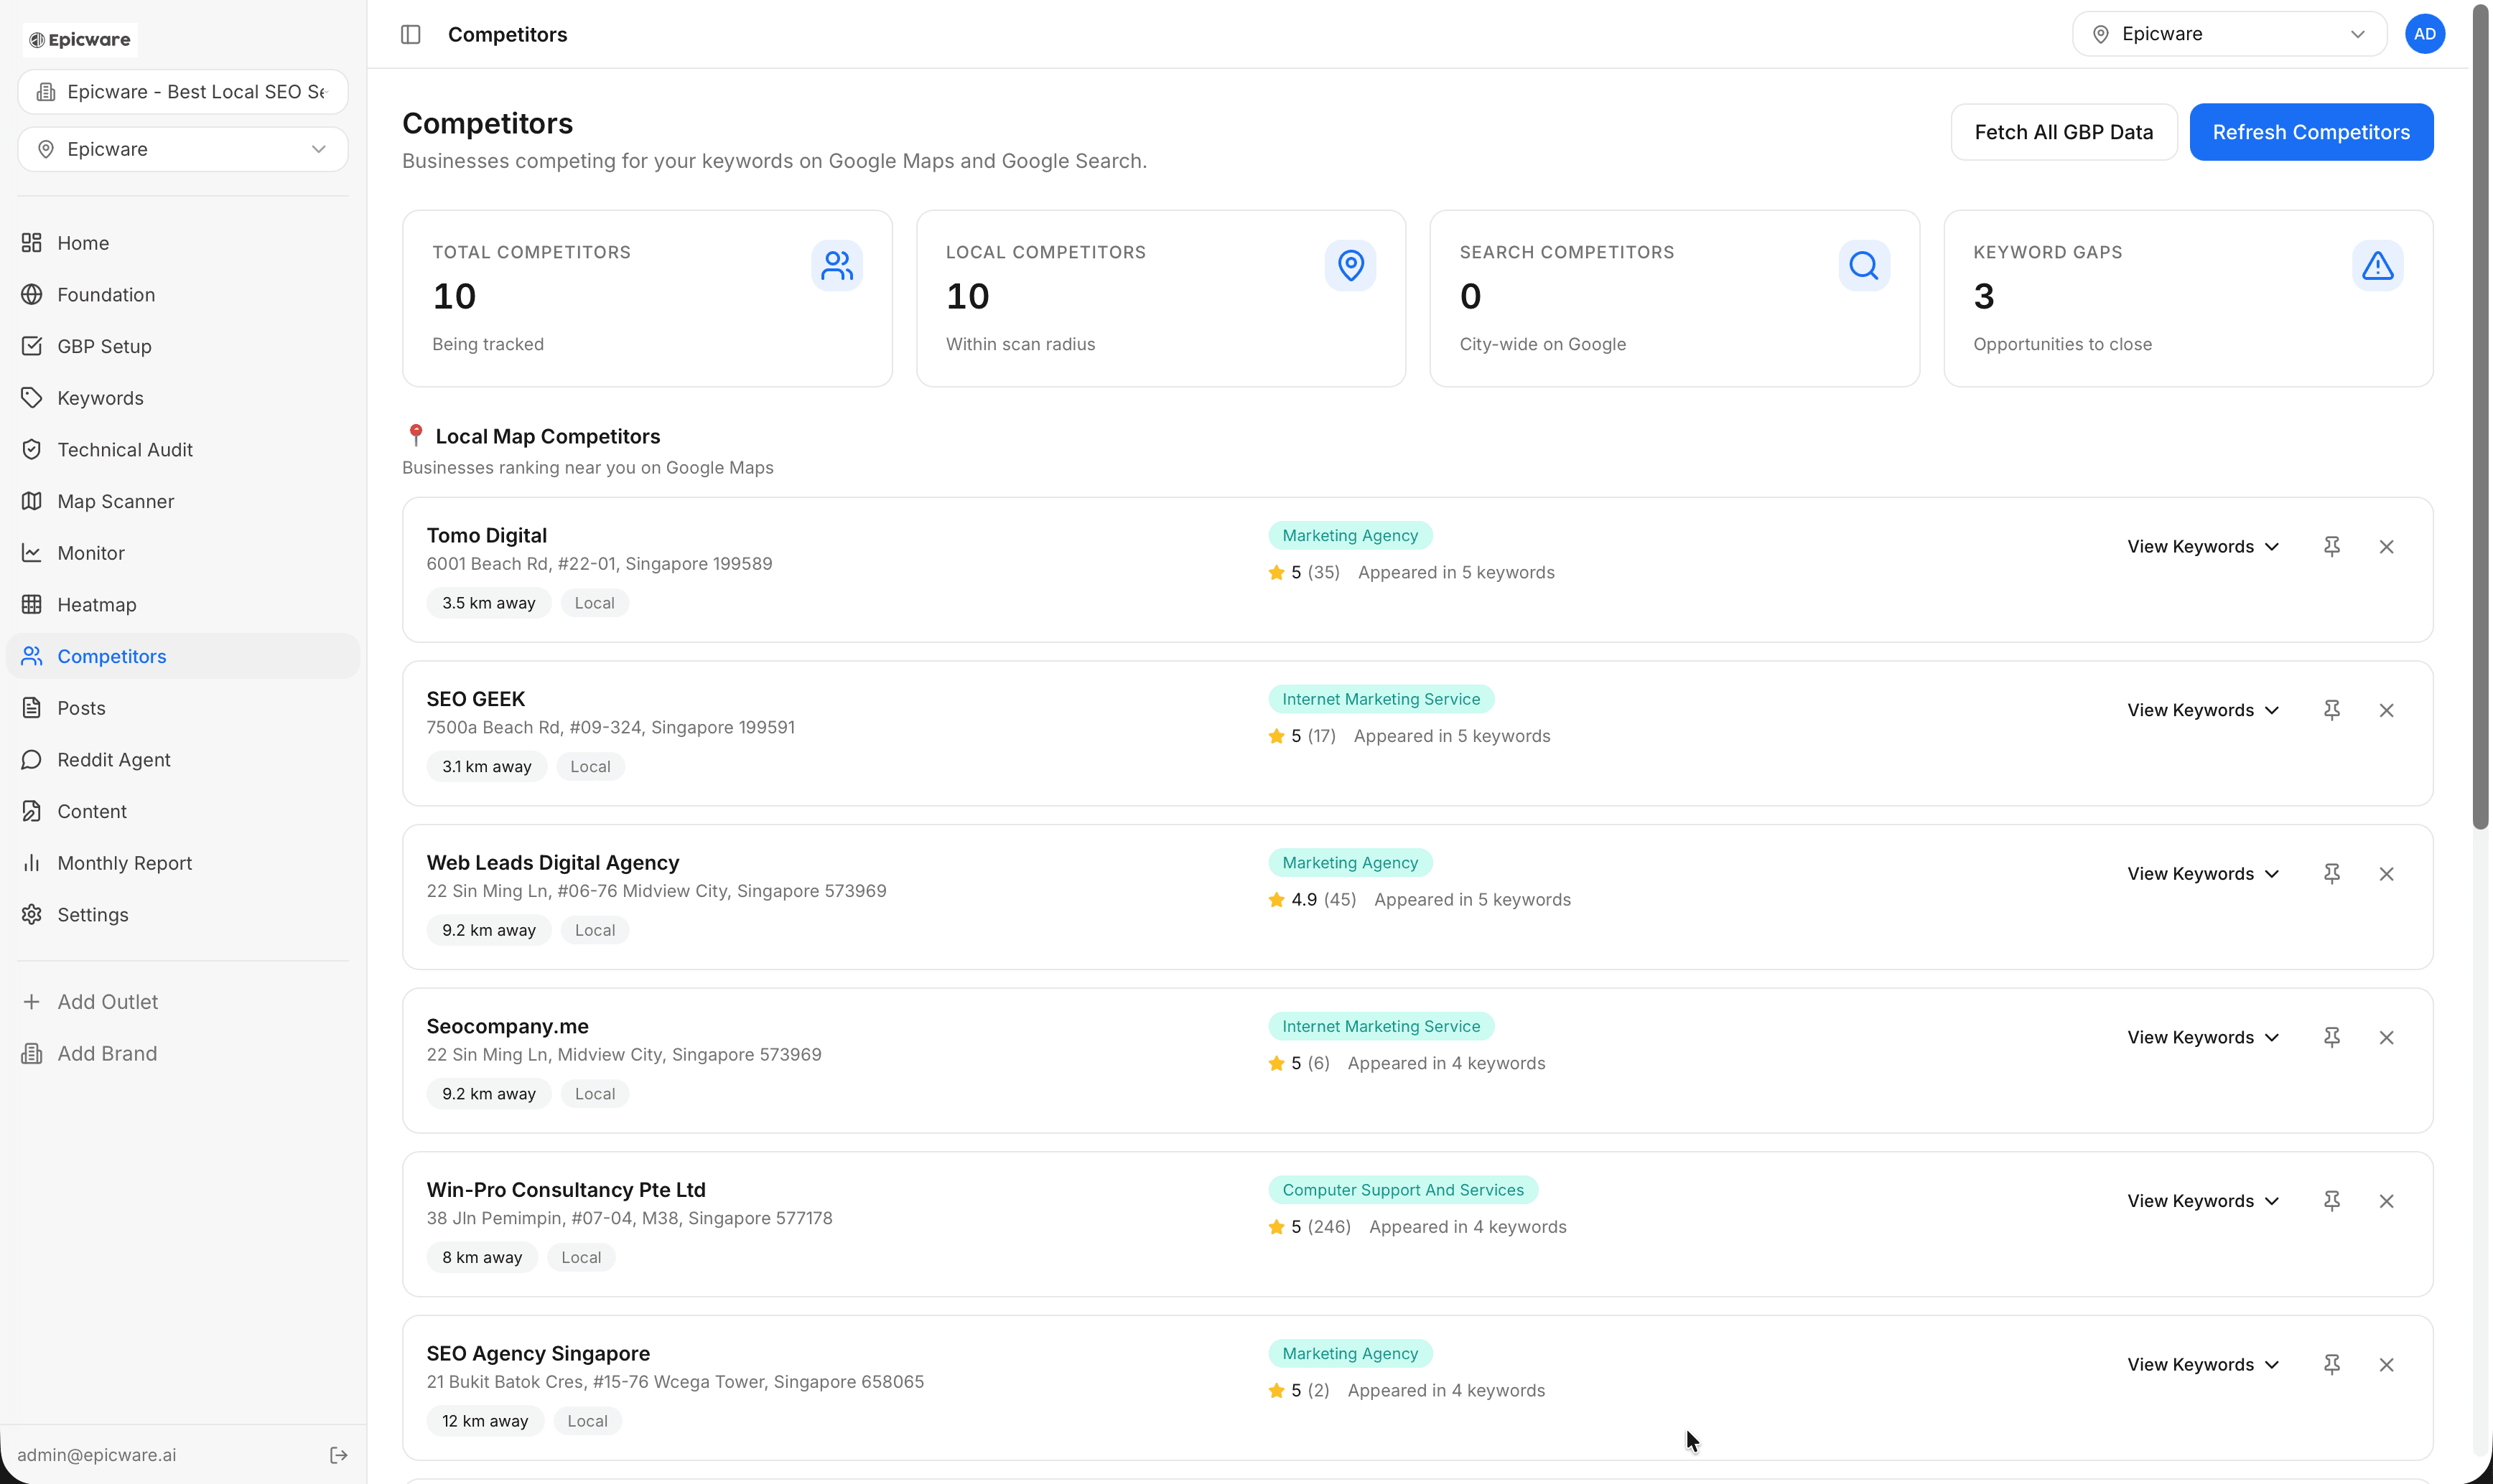Click the Refresh Competitors button
Screen dimensions: 2493x1484
[x=2311, y=132]
